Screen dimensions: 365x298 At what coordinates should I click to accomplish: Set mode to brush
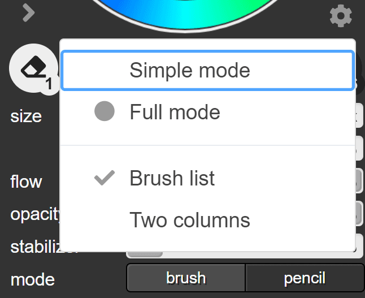pyautogui.click(x=186, y=278)
